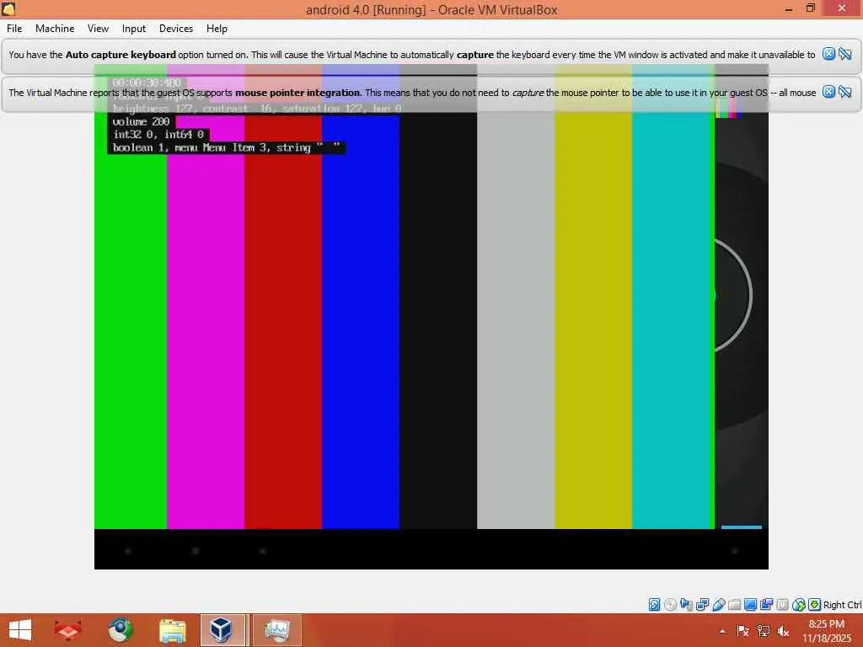Open the Help menu
This screenshot has height=647, width=863.
(x=217, y=29)
